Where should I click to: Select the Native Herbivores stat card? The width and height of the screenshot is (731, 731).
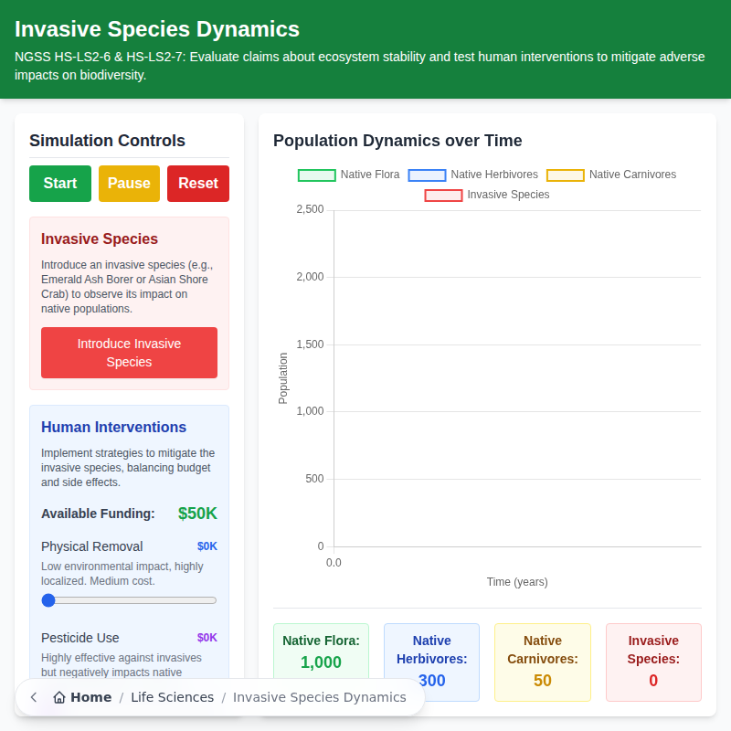pos(431,662)
